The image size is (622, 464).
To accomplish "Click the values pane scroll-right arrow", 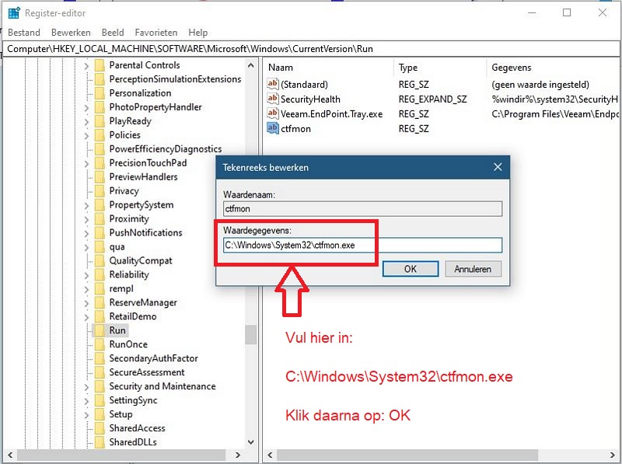I will pos(613,455).
